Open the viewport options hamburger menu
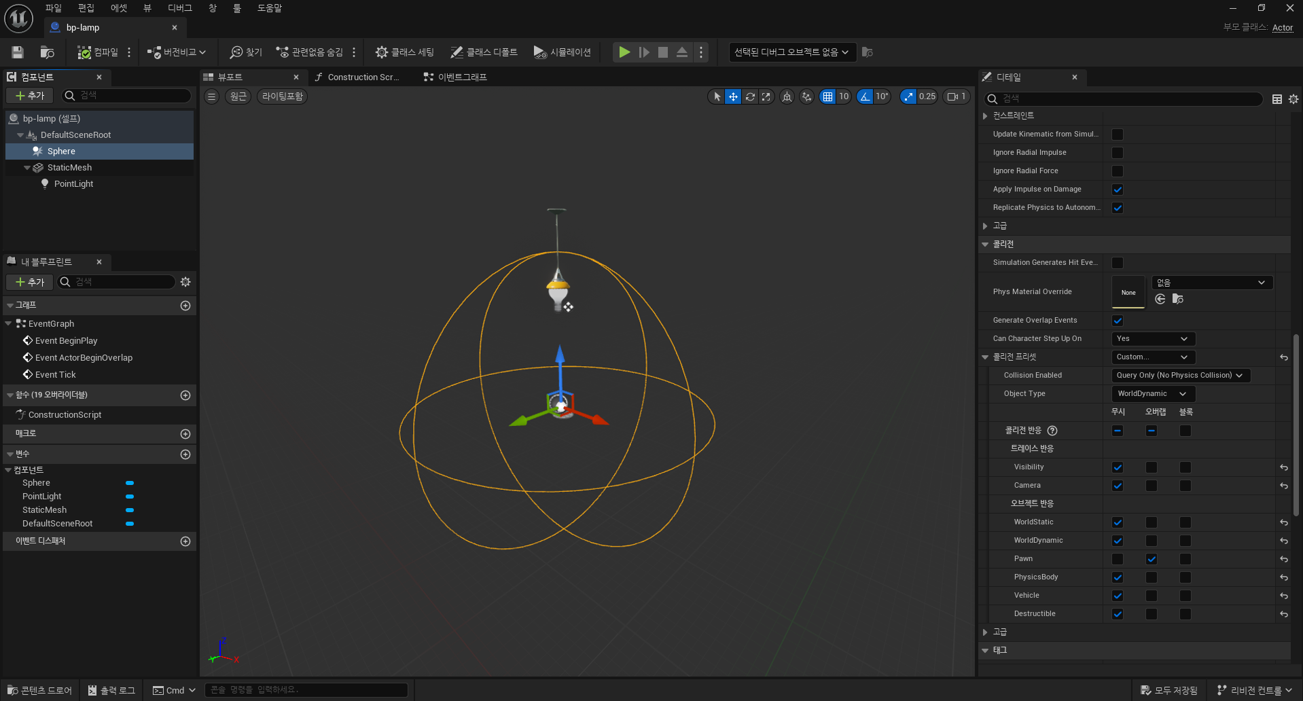The width and height of the screenshot is (1303, 701). click(x=212, y=96)
